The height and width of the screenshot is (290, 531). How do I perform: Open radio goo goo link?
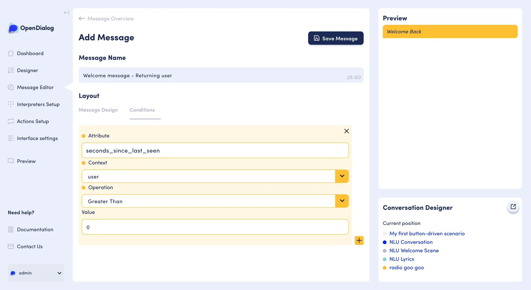coord(406,267)
